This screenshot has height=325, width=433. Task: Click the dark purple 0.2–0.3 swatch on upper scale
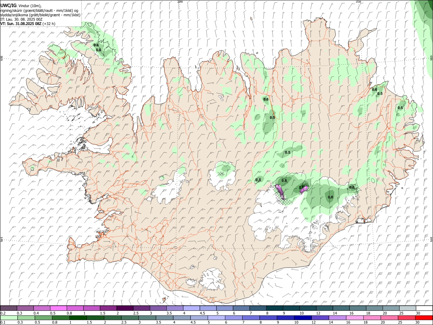[x=9, y=308]
